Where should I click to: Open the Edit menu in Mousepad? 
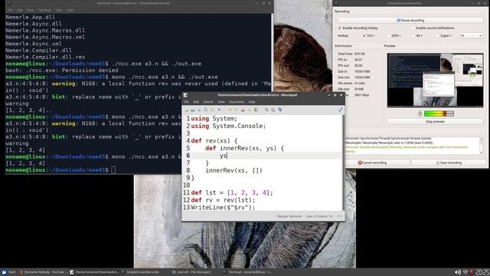pos(196,102)
